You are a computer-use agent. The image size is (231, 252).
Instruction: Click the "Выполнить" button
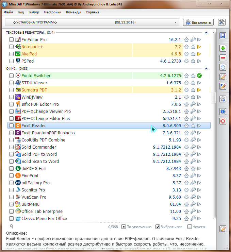click(198, 22)
